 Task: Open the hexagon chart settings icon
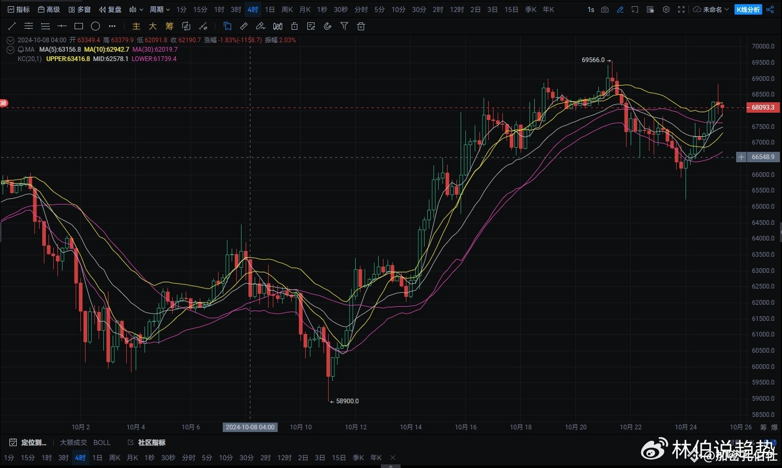666,9
